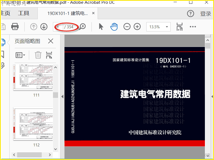This screenshot has width=214, height=160.
Task: Click the 页面缩略图 panel title
Action: (27, 41)
